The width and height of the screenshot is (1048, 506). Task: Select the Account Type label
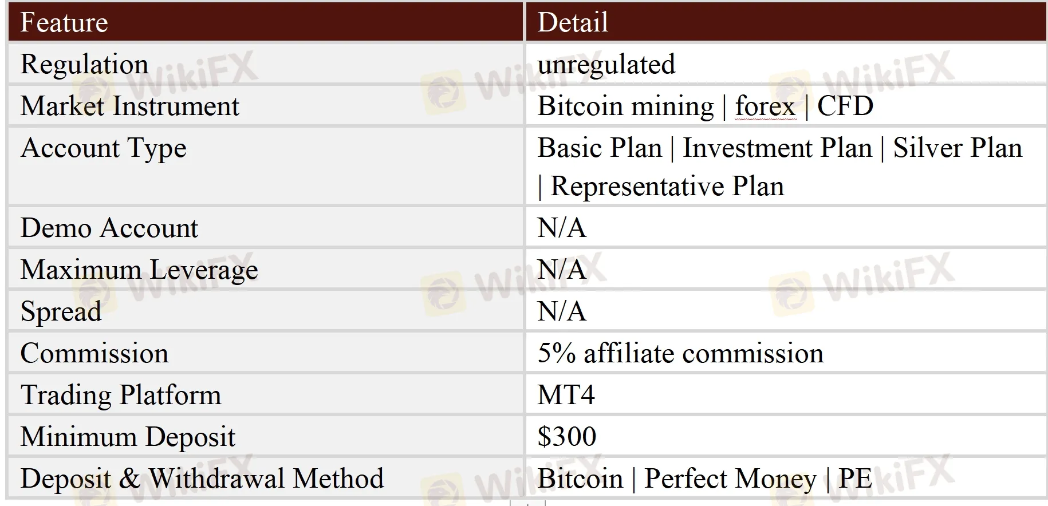tap(104, 148)
